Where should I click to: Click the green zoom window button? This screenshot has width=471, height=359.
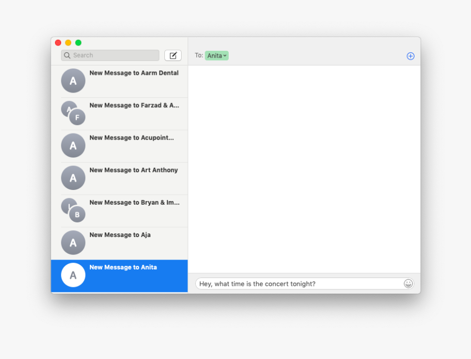(x=78, y=42)
